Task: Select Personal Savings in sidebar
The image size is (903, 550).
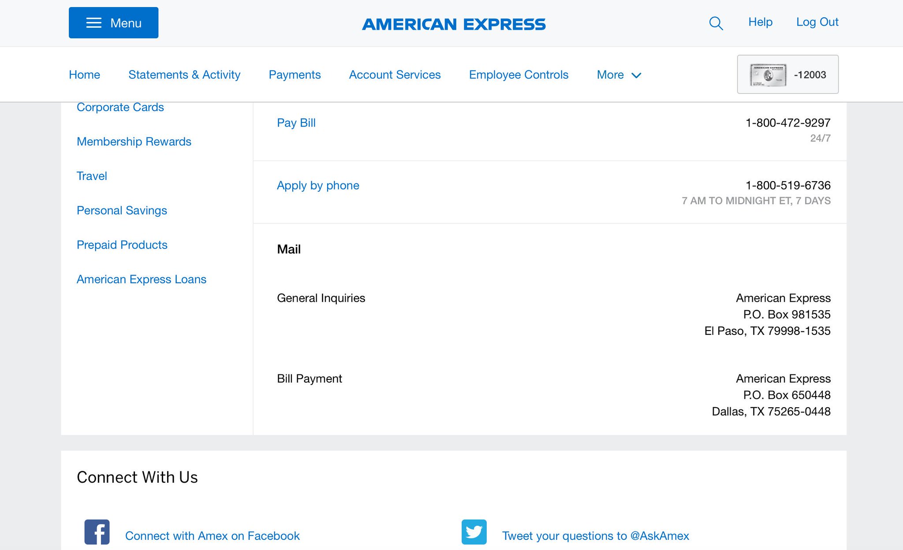Action: click(x=122, y=210)
